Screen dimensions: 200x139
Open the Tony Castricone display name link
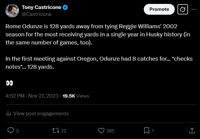coord(41,8)
